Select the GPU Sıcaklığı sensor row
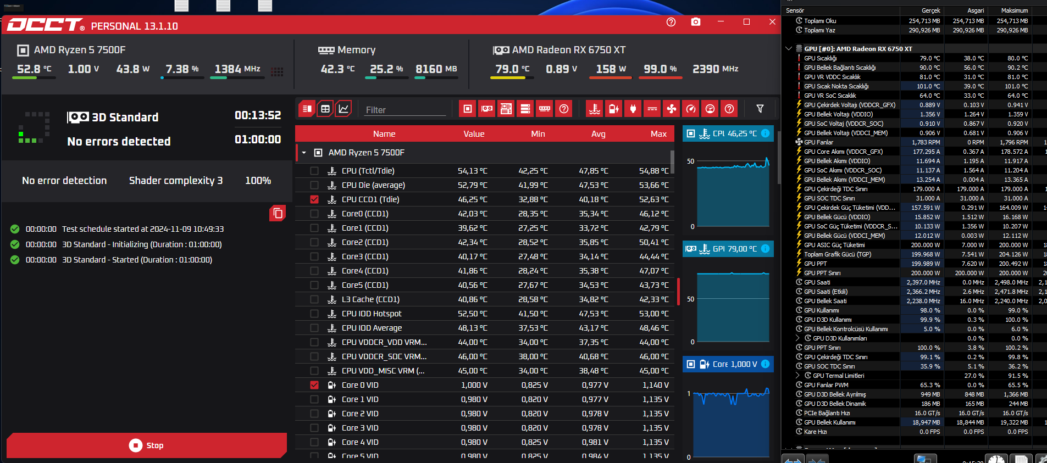 (913, 58)
